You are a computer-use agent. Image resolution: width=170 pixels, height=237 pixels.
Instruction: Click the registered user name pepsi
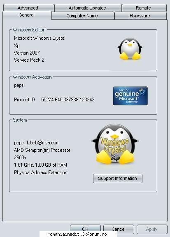click(x=19, y=85)
